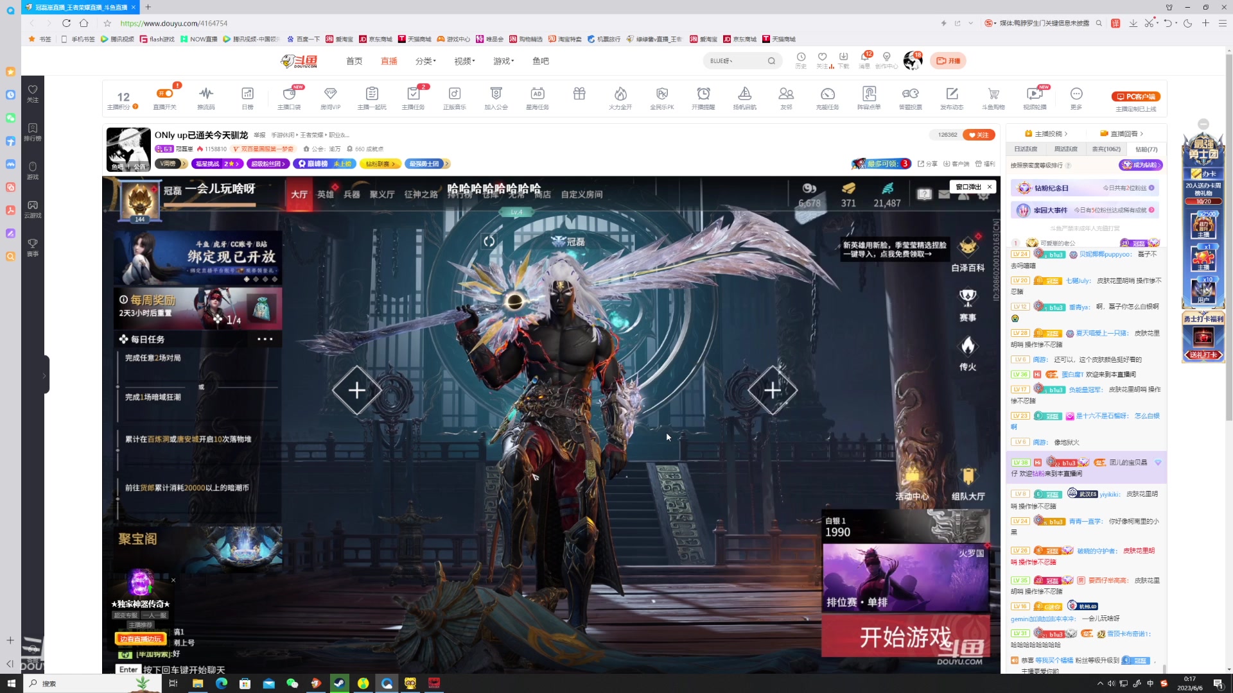Expand the 游戏 games dropdown
Image resolution: width=1233 pixels, height=693 pixels.
504,61
